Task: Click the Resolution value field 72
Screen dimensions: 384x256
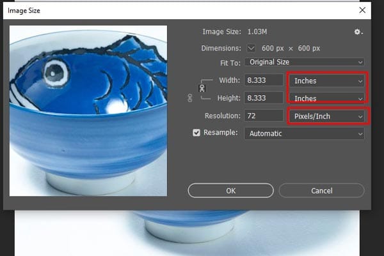Action: pyautogui.click(x=264, y=116)
